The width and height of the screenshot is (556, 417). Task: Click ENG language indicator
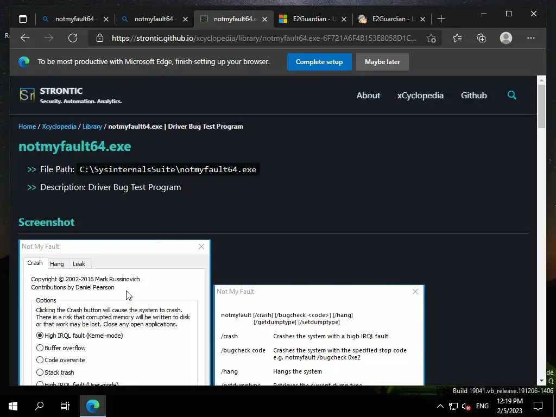coord(482,406)
